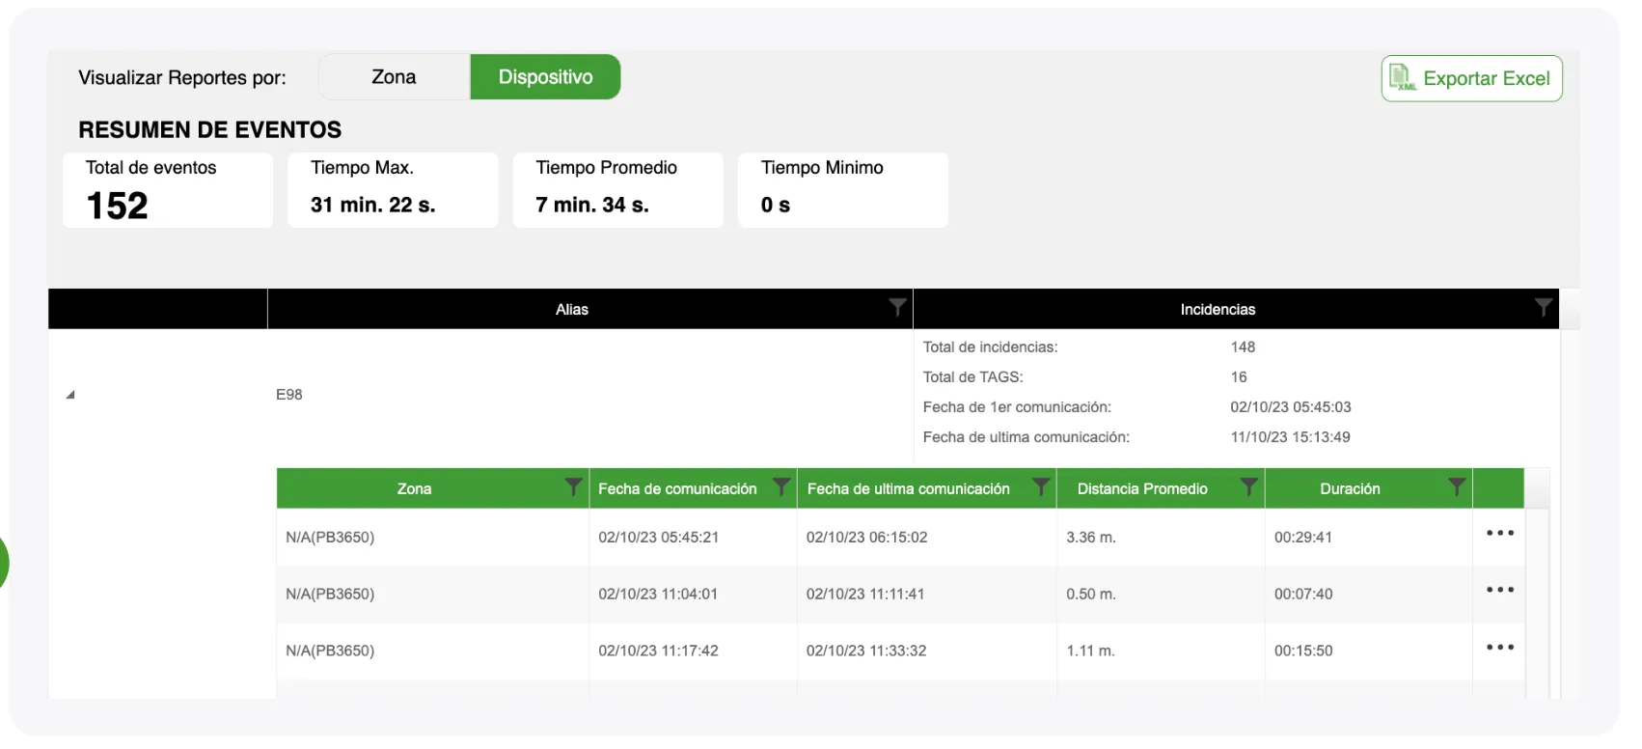Open options menu for 00:15:50 row

[1500, 647]
